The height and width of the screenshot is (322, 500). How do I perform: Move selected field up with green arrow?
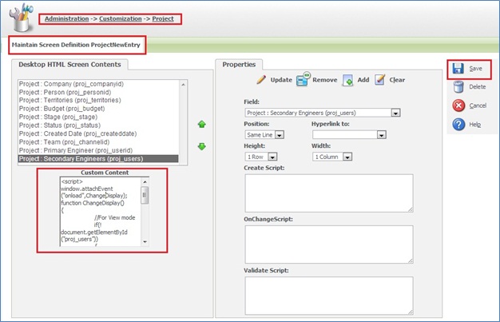coord(201,124)
